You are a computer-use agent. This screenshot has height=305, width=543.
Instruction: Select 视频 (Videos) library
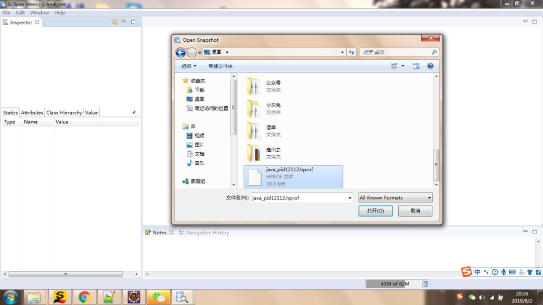coord(196,136)
